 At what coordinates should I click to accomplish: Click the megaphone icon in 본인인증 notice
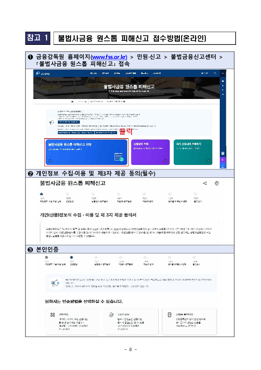[55, 283]
